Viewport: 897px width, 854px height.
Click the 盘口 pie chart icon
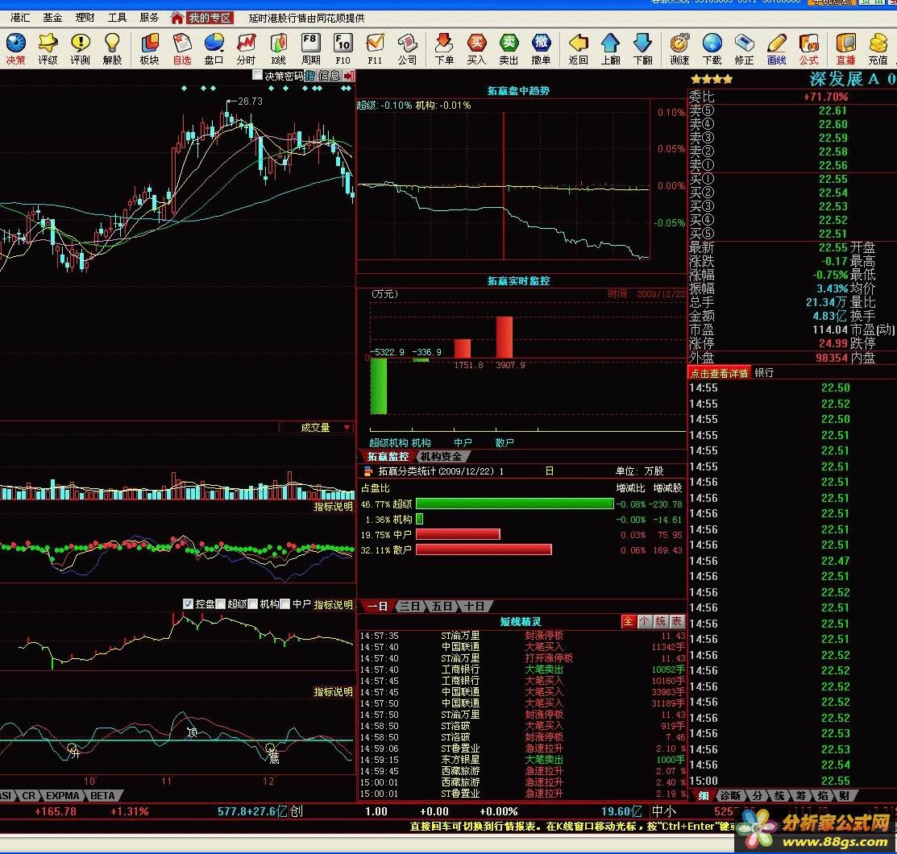click(214, 48)
